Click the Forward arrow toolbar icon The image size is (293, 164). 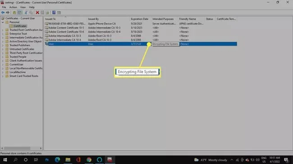(8, 13)
